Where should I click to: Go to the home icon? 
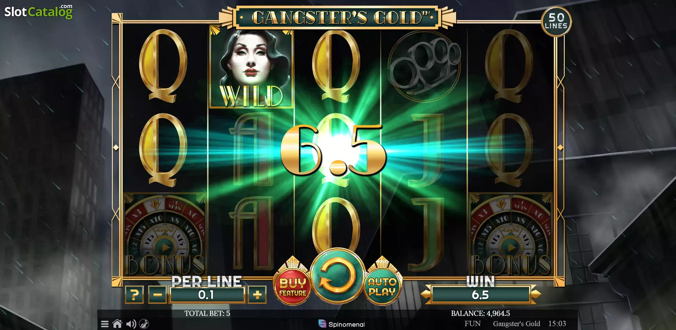click(x=117, y=324)
